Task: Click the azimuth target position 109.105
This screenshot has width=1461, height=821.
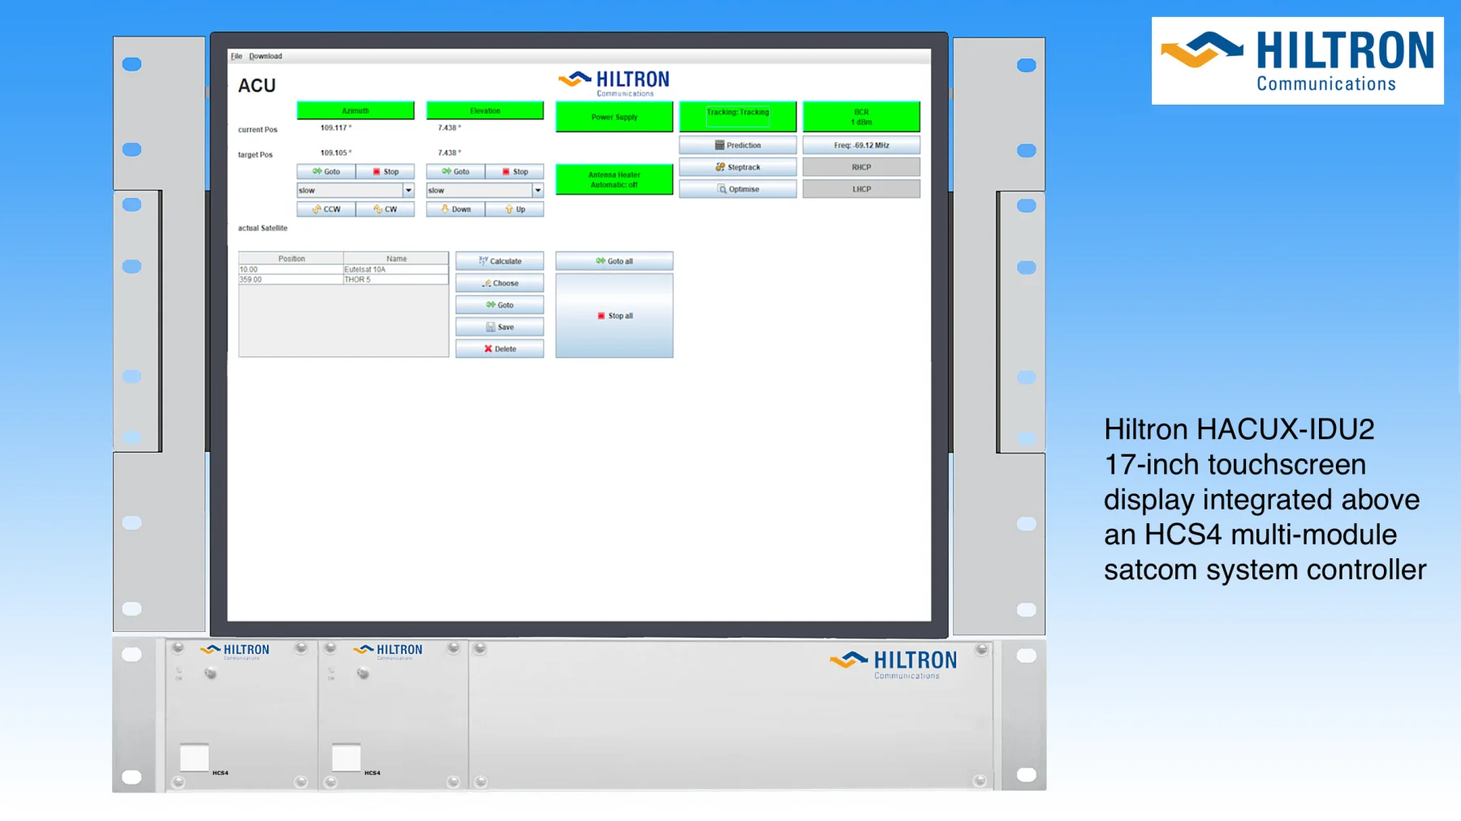Action: tap(335, 153)
